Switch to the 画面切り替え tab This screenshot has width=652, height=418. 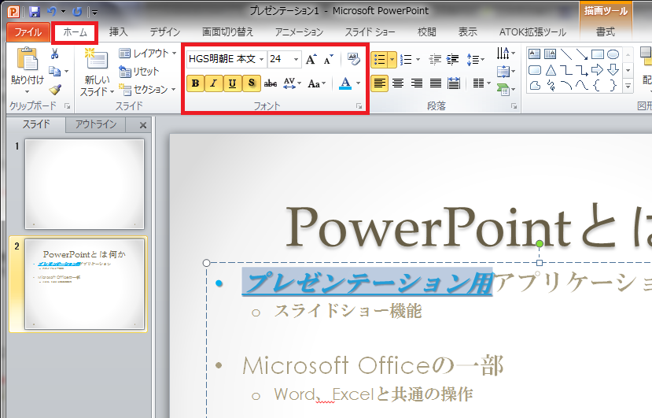227,32
